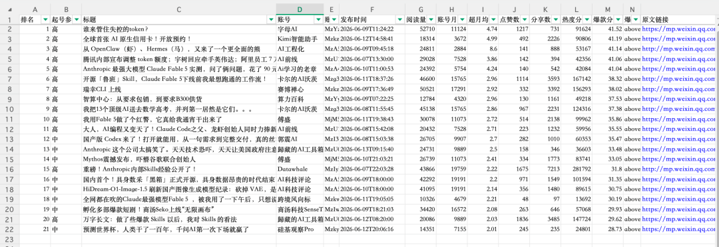Open the 账号月 column filter dropdown
Image resolution: width=719 pixels, height=247 pixels.
pos(462,20)
